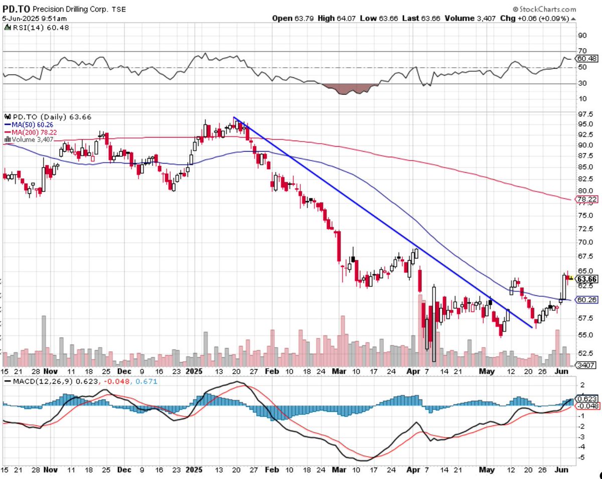Click the shaded oversold RSI region
The height and width of the screenshot is (479, 602).
tap(350, 89)
